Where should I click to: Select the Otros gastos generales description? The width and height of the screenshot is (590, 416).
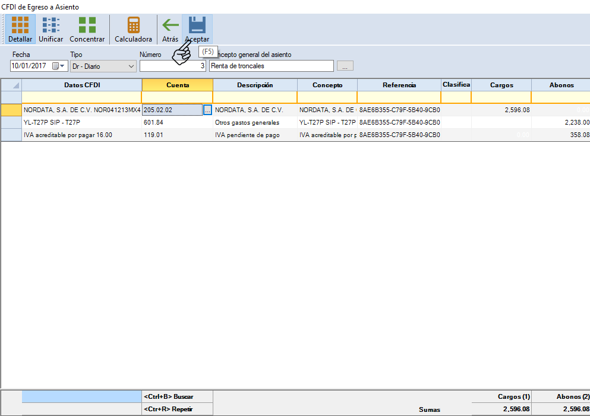pyautogui.click(x=255, y=122)
